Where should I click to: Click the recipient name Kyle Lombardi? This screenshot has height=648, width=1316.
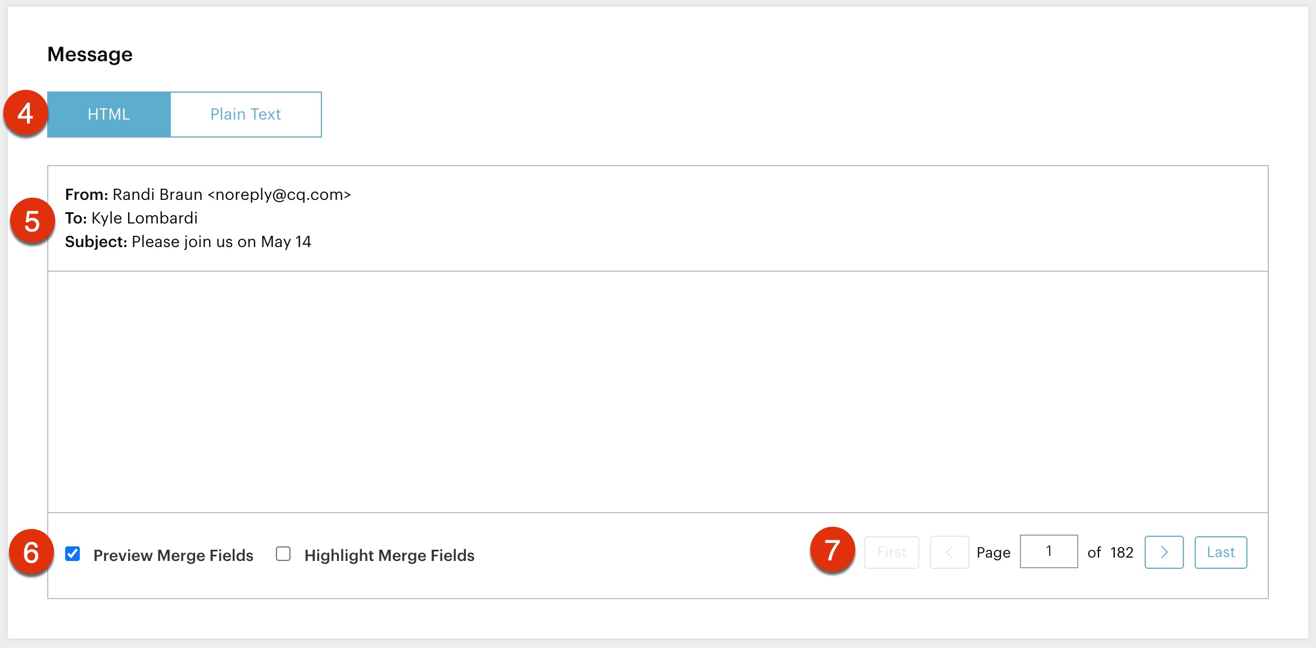[x=144, y=218]
